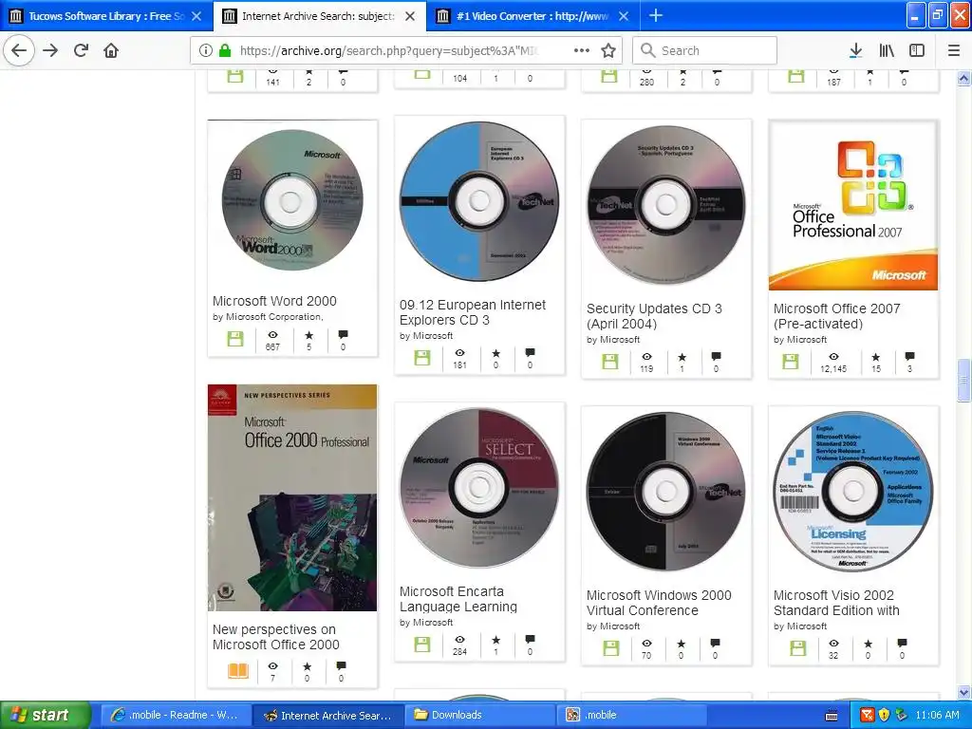Bookmark this page with the star

tap(608, 51)
